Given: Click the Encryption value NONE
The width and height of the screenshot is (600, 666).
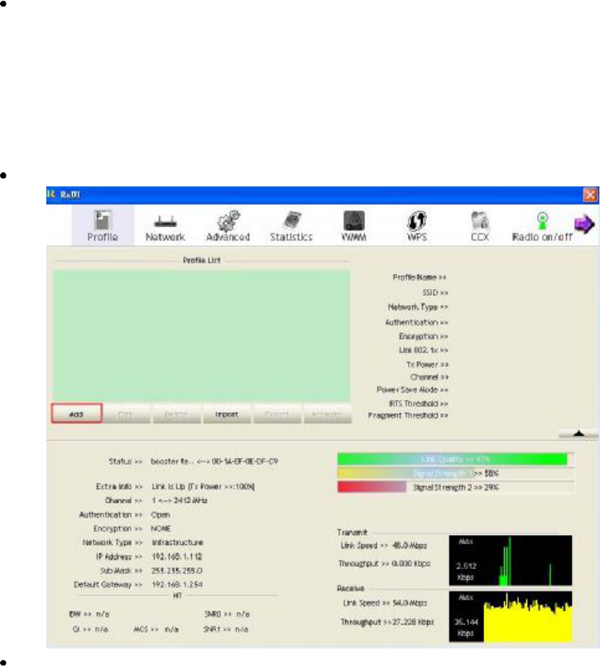Looking at the screenshot, I should click(x=161, y=528).
